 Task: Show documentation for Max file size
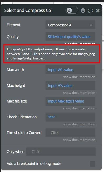coord(79,108)
